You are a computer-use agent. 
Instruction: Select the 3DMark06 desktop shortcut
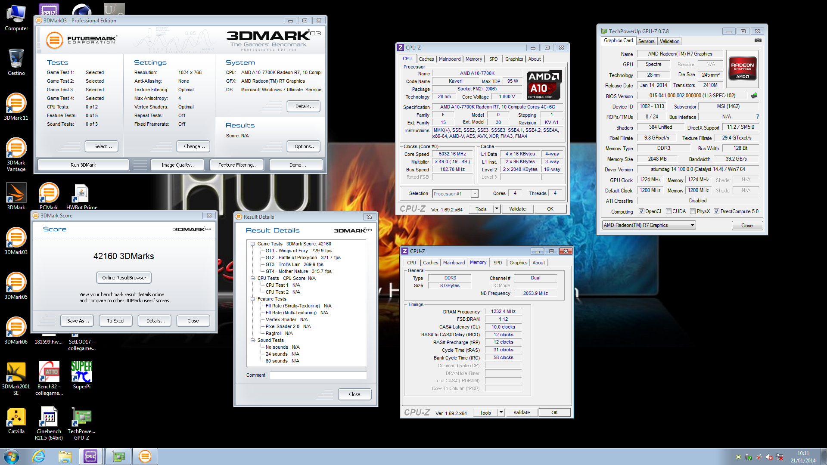coord(16,331)
